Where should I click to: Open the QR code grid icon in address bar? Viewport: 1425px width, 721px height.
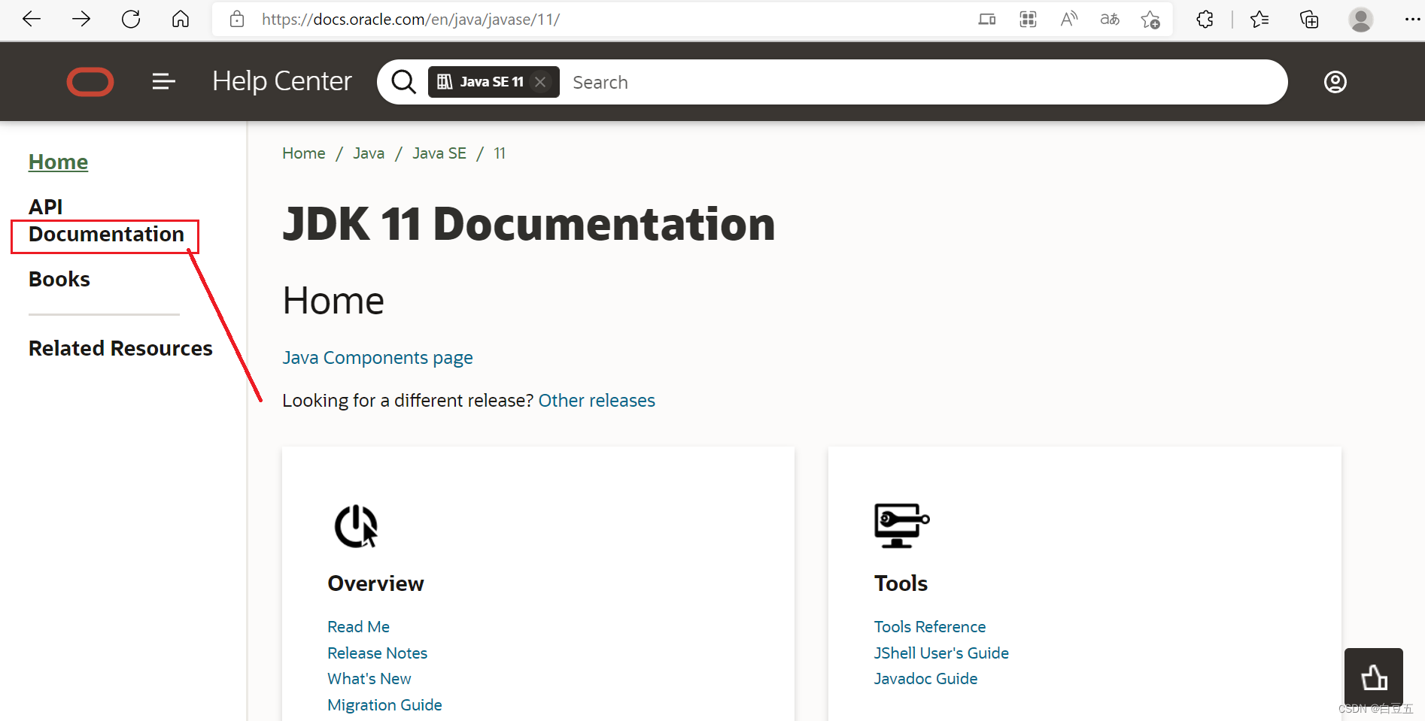click(x=1028, y=20)
